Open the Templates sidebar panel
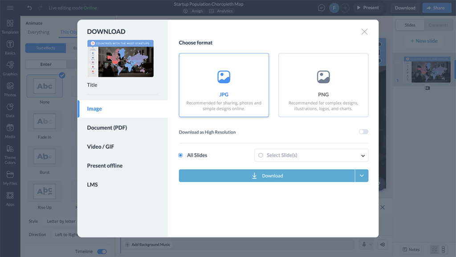456x257 pixels. tap(10, 26)
